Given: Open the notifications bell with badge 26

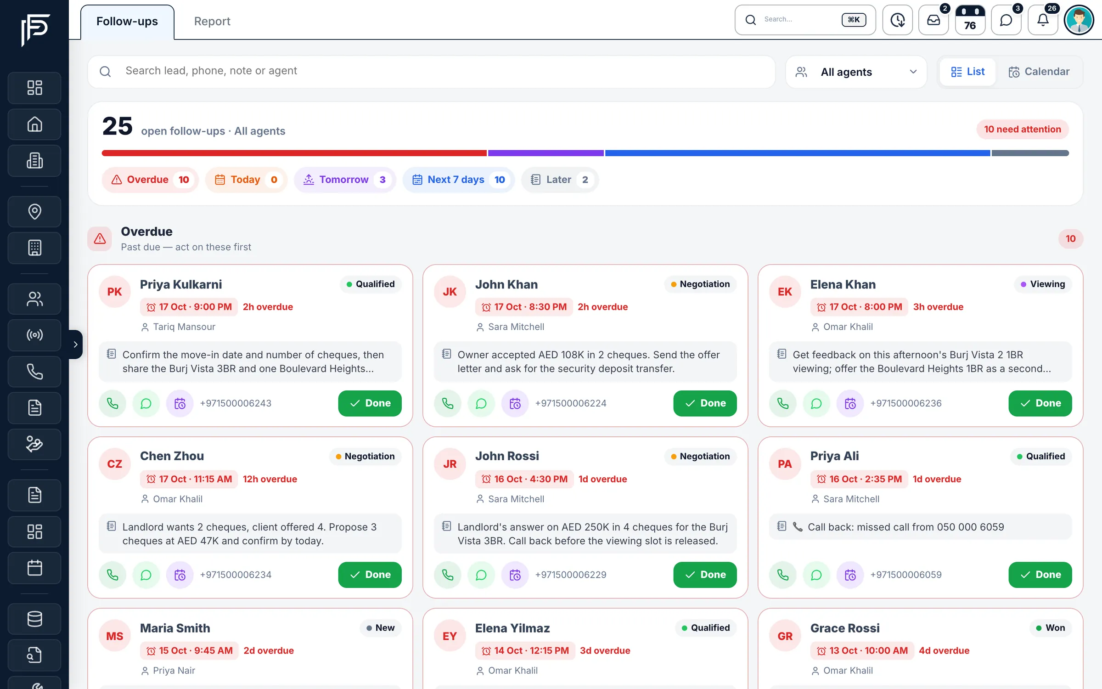Looking at the screenshot, I should tap(1043, 20).
